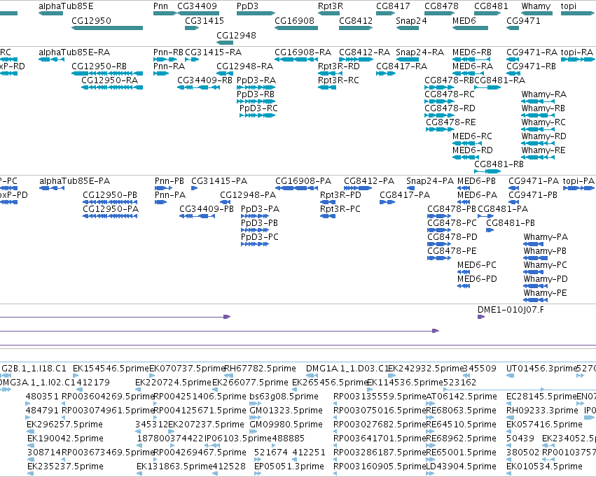Select EST EP05051.3prime
This screenshot has height=477, width=596.
289,467
